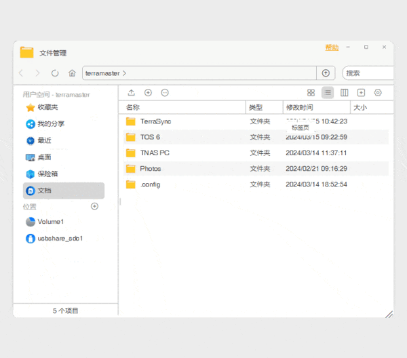Image resolution: width=407 pixels, height=358 pixels.
Task: Click the 搜索 search field
Action: click(x=368, y=73)
